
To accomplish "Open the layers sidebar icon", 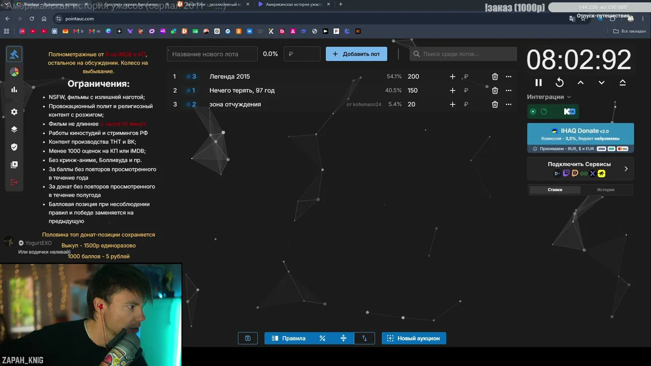I will (14, 129).
